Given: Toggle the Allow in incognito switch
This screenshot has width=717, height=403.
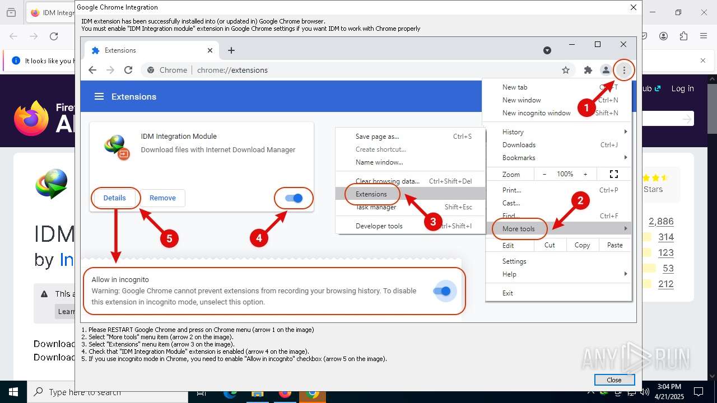Looking at the screenshot, I should click(x=442, y=291).
